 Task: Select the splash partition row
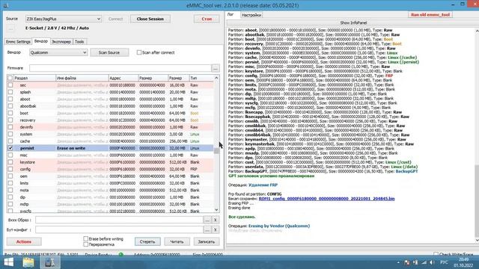(110, 92)
